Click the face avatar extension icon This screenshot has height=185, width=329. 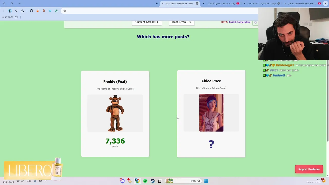point(44,11)
